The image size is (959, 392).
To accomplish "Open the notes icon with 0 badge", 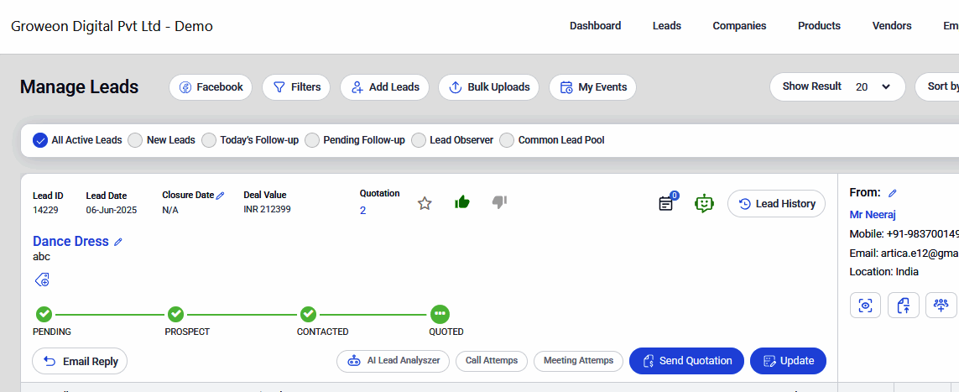I will tap(666, 203).
